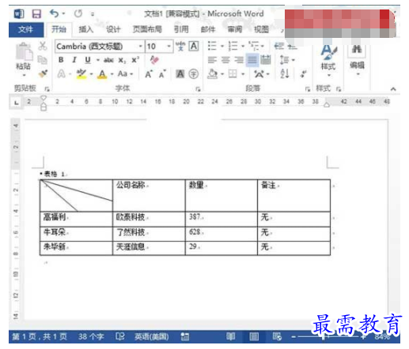
Task: Switch to the 插入 Insert tab
Action: tap(86, 29)
